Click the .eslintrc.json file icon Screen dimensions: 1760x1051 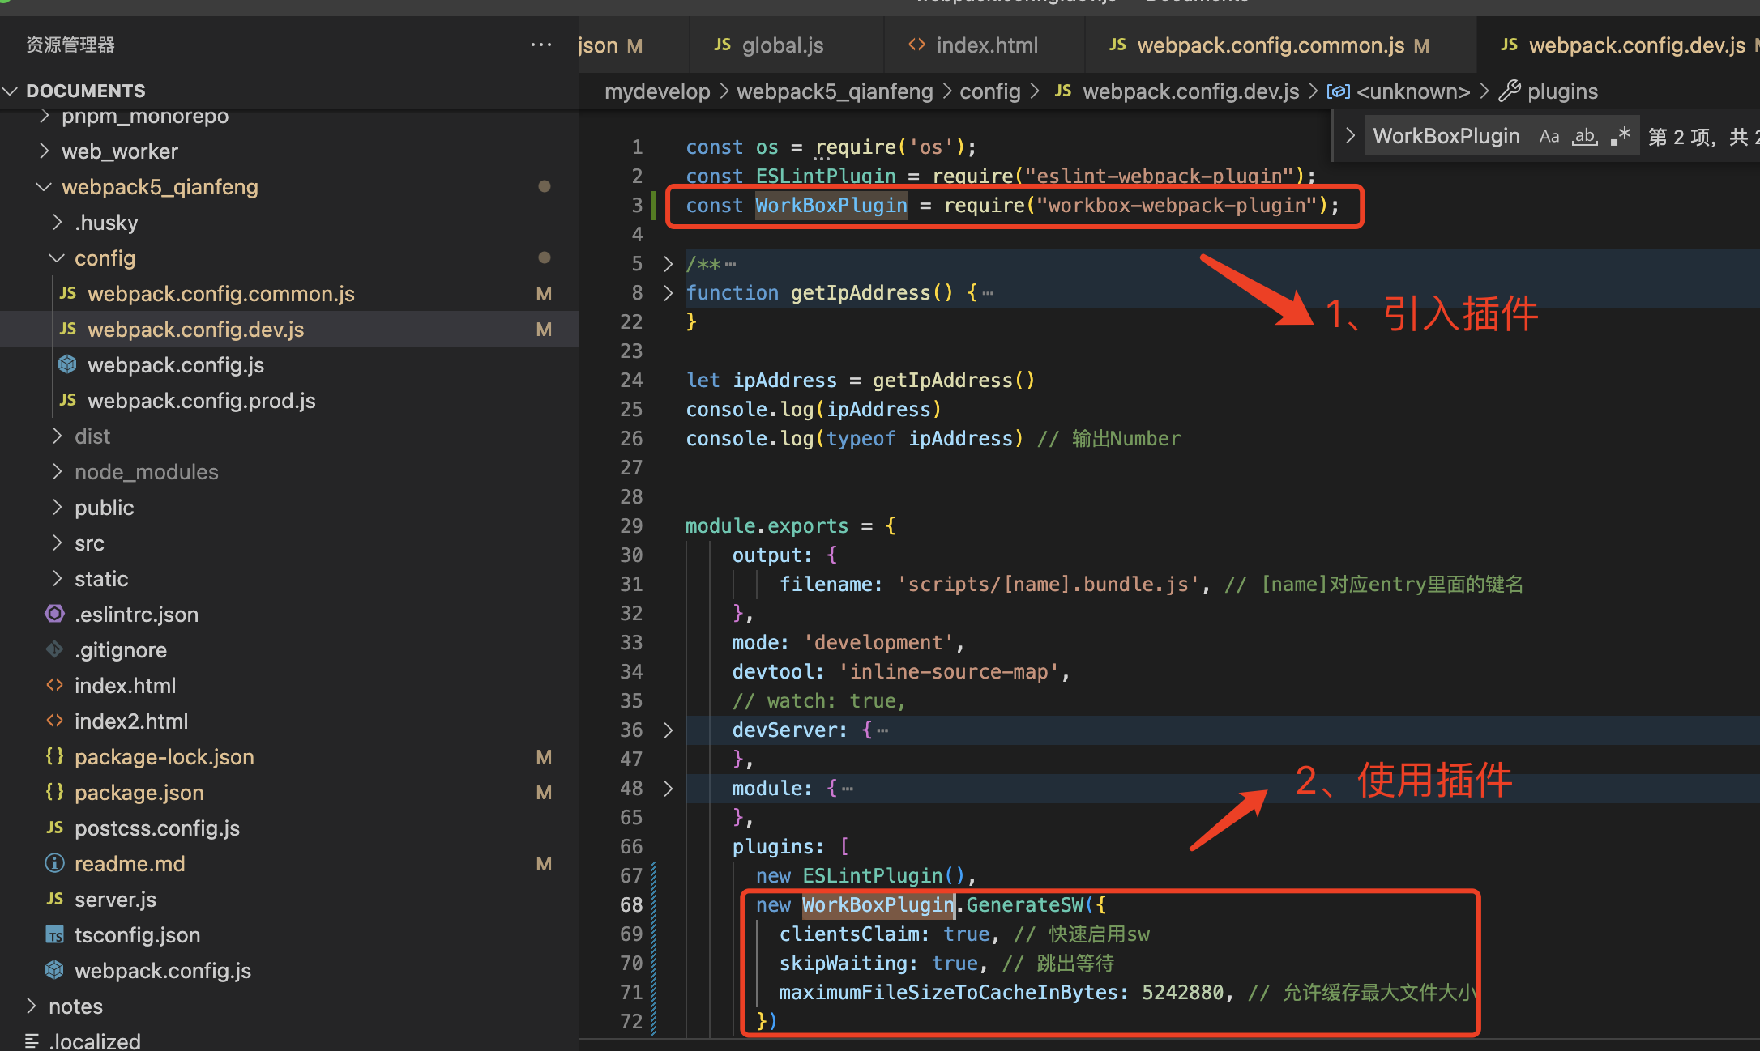click(x=54, y=614)
